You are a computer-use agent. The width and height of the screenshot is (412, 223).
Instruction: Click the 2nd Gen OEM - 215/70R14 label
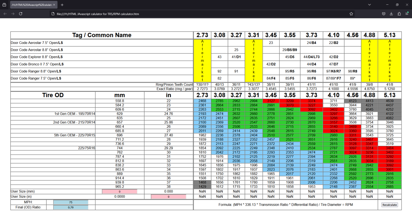tap(74, 122)
